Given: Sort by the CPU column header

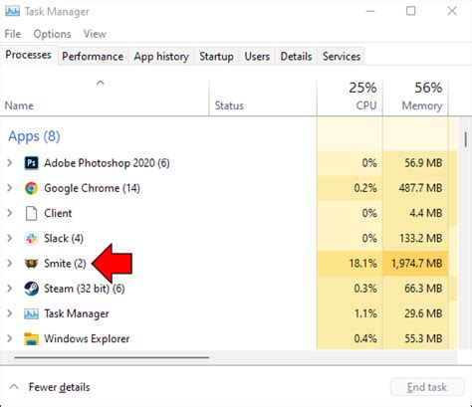Looking at the screenshot, I should coord(350,98).
